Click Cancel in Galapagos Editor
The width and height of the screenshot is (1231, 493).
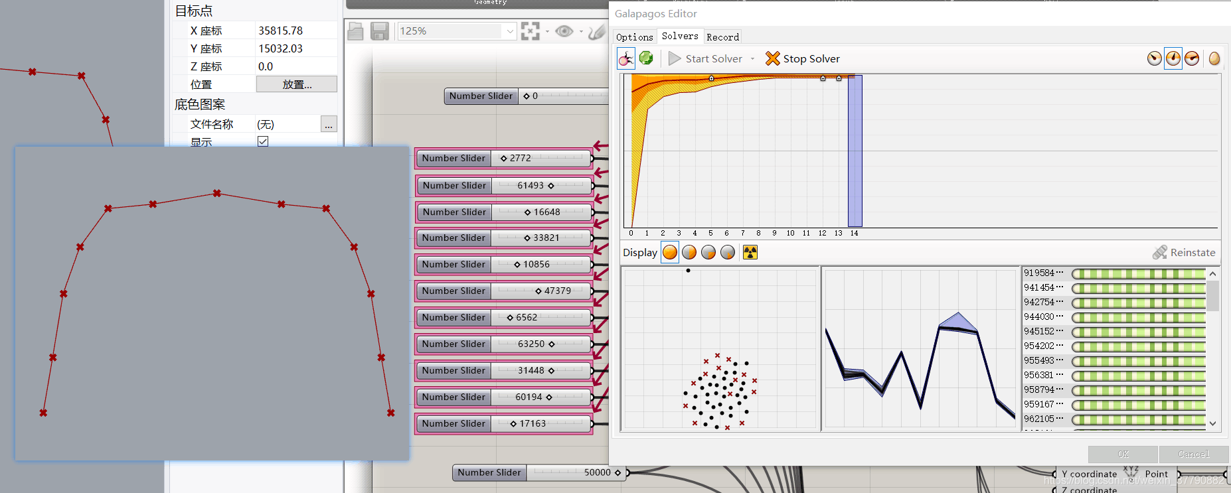tap(1193, 454)
